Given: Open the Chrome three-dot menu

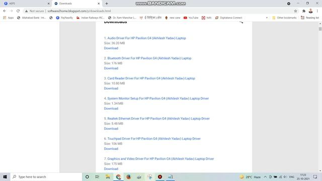Looking at the screenshot, I should [317, 11].
